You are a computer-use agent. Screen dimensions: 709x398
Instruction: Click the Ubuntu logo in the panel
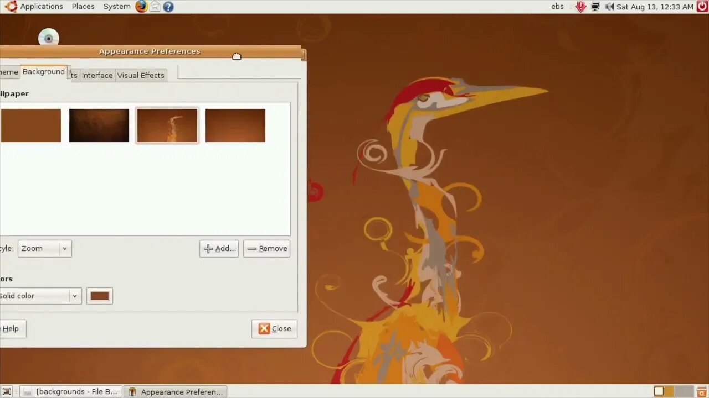(11, 7)
